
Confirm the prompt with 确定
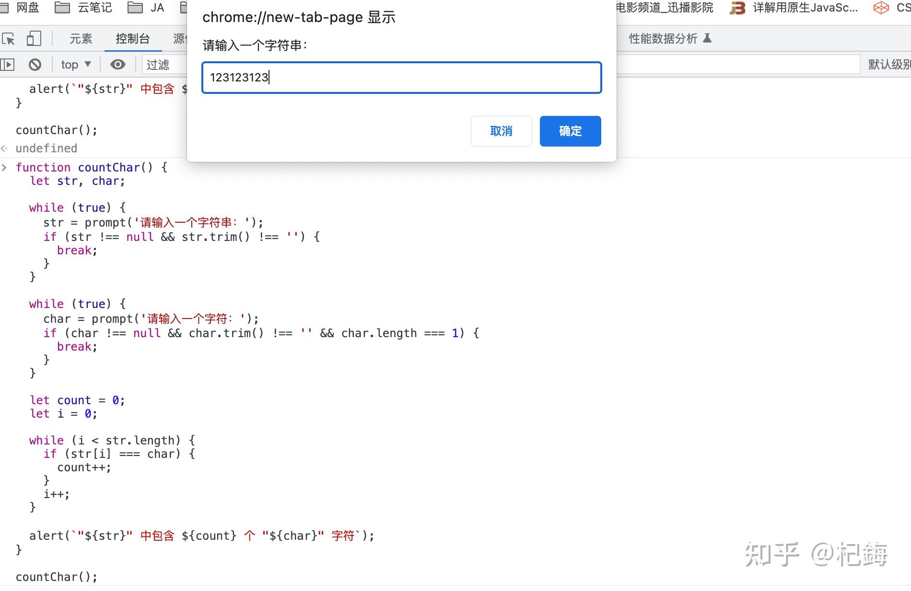(x=571, y=131)
